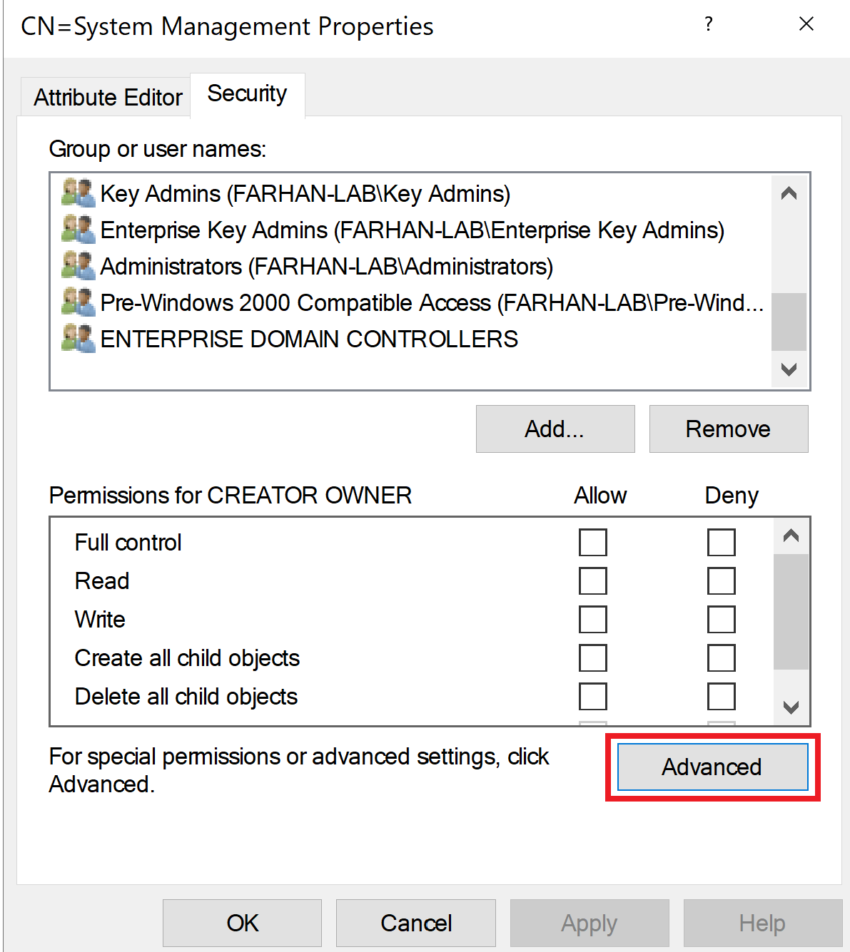Tick Deny for Create all child objects
This screenshot has height=952, width=850.
coord(721,658)
